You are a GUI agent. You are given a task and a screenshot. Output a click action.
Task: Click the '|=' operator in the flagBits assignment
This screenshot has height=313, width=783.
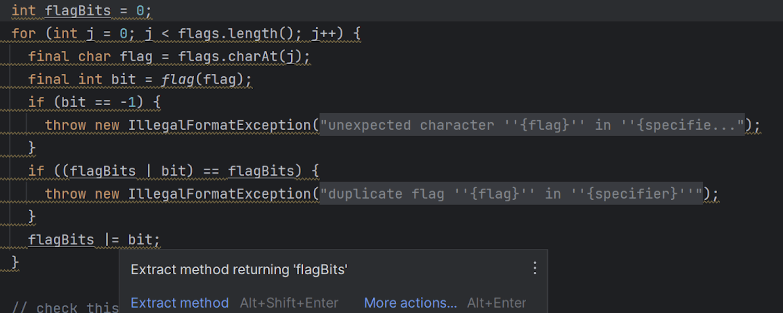click(x=112, y=240)
